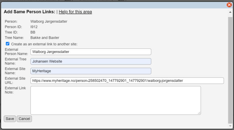Focus the External Tree Name input
This screenshot has height=130, width=234.
point(90,62)
